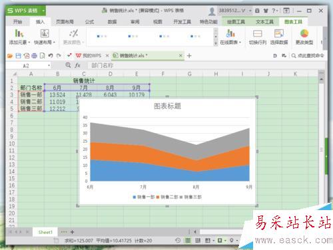Screen dimensions: 333x250
Task: Click the user avatar icon in title bar
Action: [x=212, y=11]
